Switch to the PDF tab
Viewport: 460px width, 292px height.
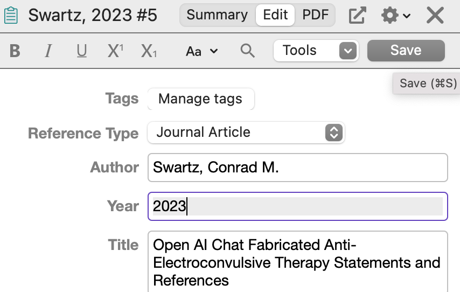point(315,15)
